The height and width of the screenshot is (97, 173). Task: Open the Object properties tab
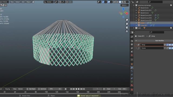[132, 64]
